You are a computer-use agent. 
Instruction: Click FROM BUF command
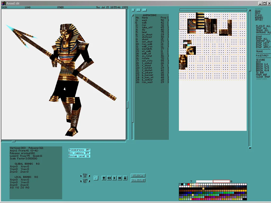point(261,75)
